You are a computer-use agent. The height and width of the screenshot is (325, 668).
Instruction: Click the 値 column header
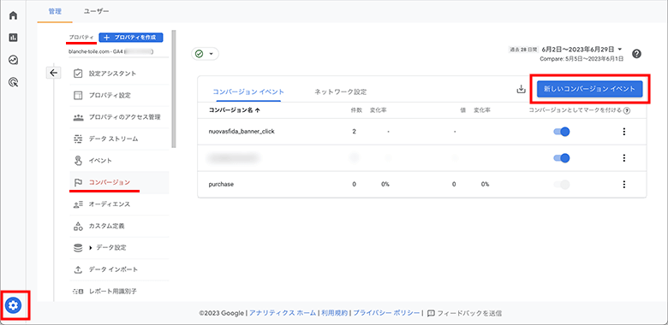463,110
